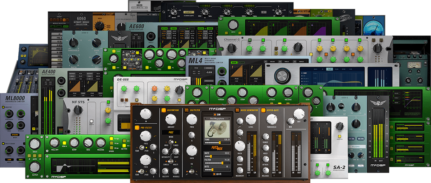The image size is (431, 183).
Task: Enable the NOISE GENERATOR section button
Action: pyautogui.click(x=237, y=110)
